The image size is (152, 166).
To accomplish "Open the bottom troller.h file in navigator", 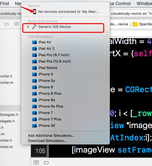I will [x=6, y=140].
